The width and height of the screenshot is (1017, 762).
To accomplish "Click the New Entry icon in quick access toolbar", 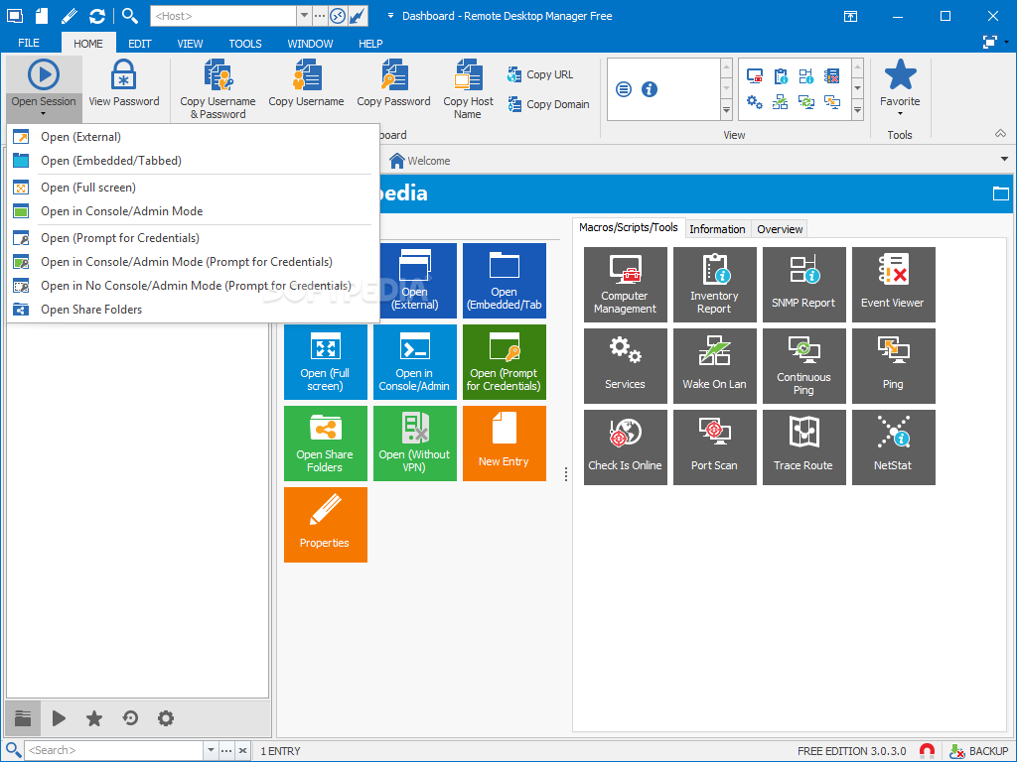I will pos(42,16).
